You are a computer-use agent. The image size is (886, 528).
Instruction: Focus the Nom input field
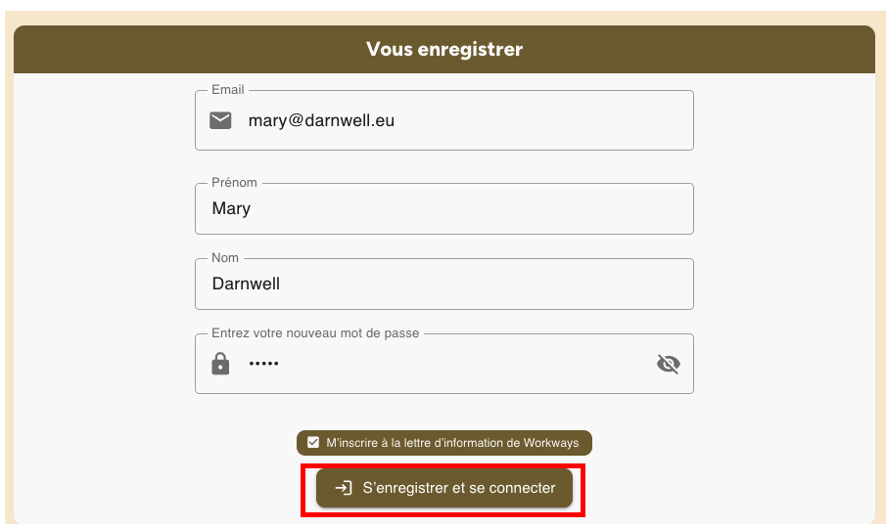(470, 284)
